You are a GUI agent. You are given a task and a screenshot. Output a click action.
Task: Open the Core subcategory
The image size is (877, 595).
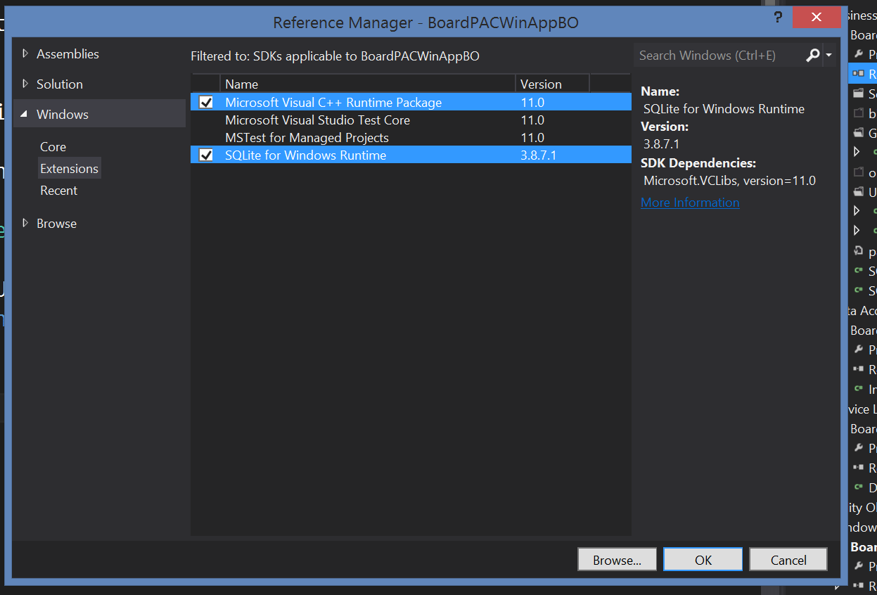click(x=53, y=147)
